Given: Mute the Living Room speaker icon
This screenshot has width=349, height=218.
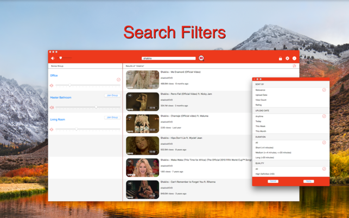Looking at the screenshot, I should pyautogui.click(x=52, y=130).
